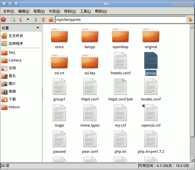Go forward with the right arrow
Screen dimensions: 195x170
(36, 19)
